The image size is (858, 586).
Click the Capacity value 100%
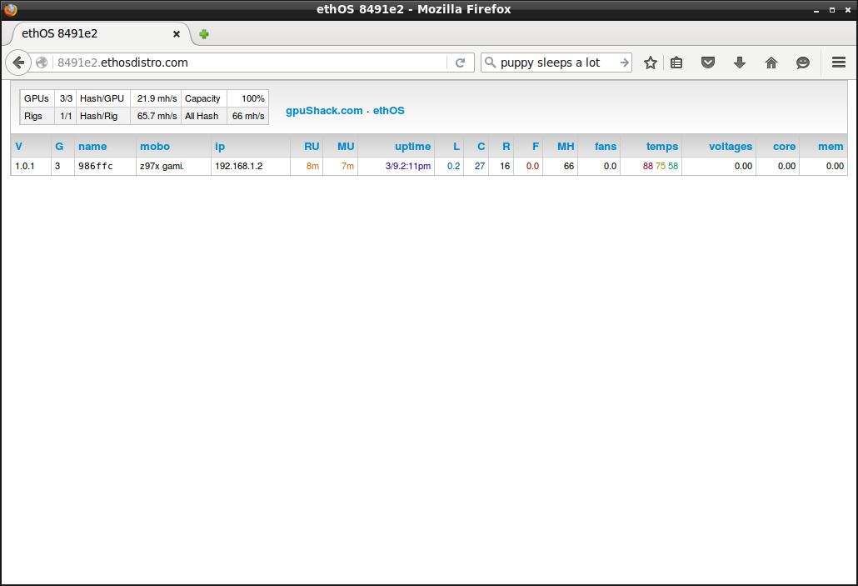click(x=253, y=98)
